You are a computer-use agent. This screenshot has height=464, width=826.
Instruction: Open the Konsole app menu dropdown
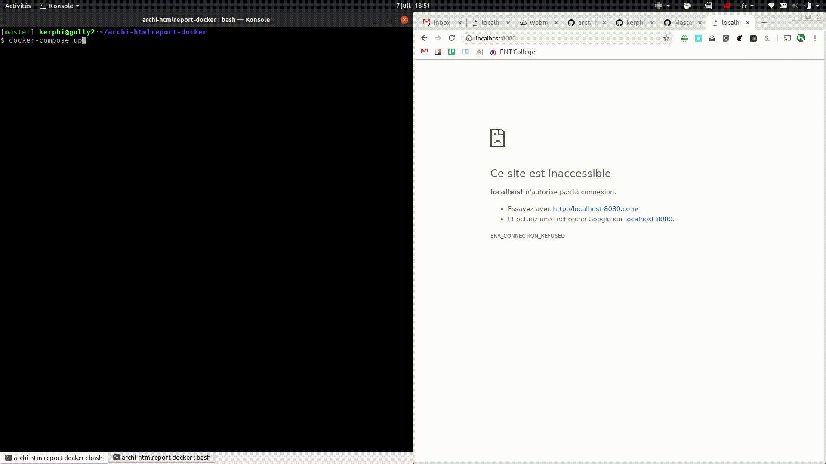coord(60,6)
